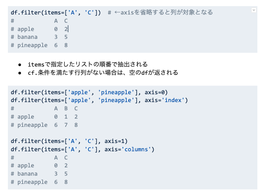Click '# apple 0 2' in first block
Viewport: 269px width, 193px height.
tap(39, 29)
